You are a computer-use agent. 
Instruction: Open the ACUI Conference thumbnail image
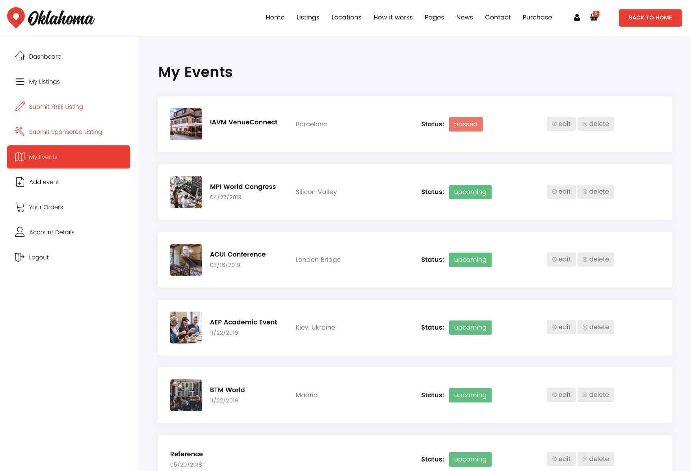click(x=186, y=260)
